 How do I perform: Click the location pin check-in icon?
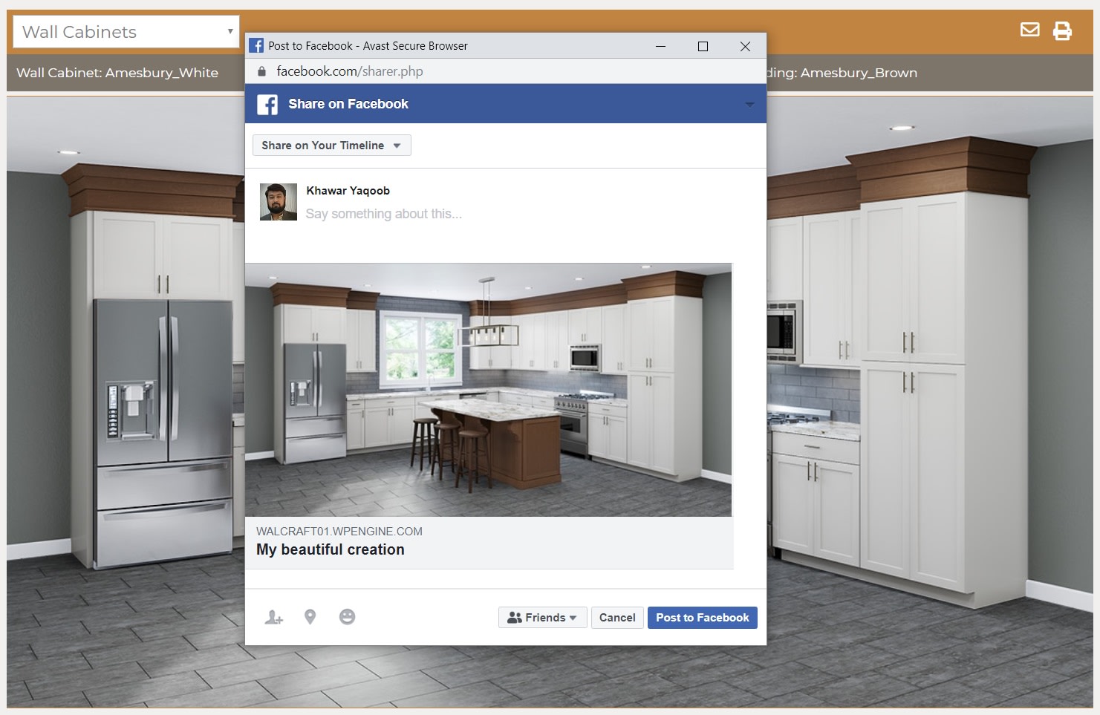pos(310,617)
